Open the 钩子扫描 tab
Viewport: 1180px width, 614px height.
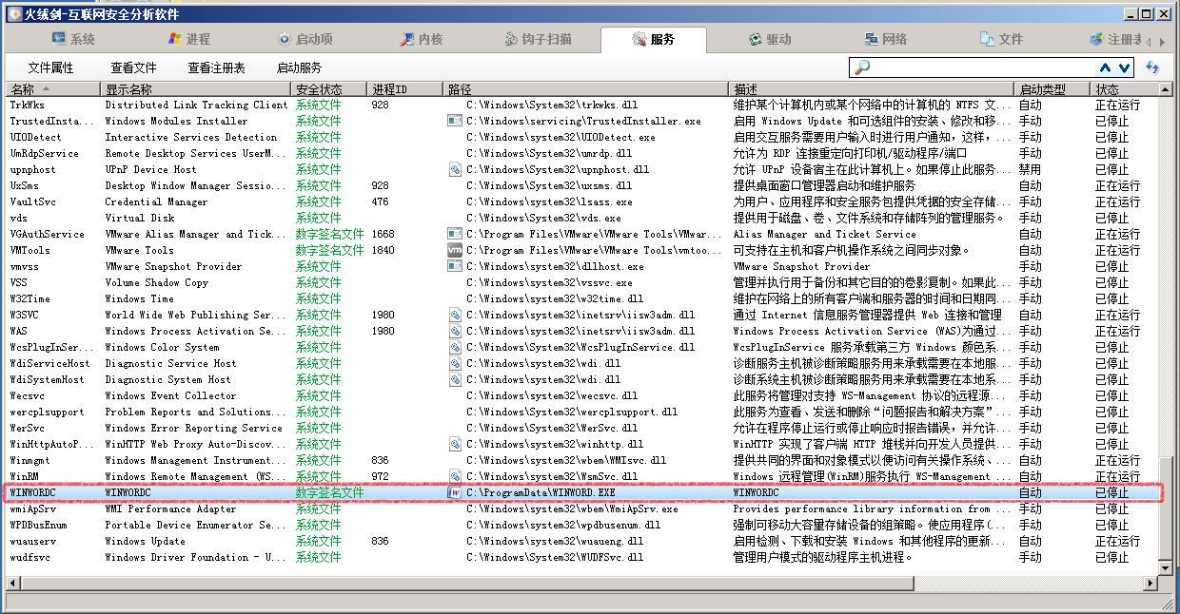(538, 39)
